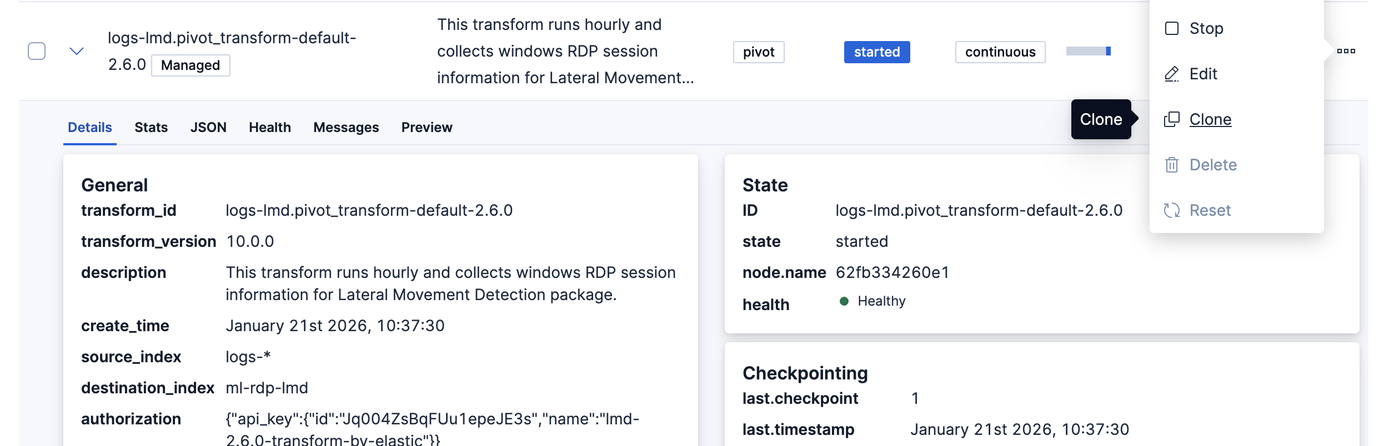Select the Details tab
The height and width of the screenshot is (446, 1394).
(90, 128)
